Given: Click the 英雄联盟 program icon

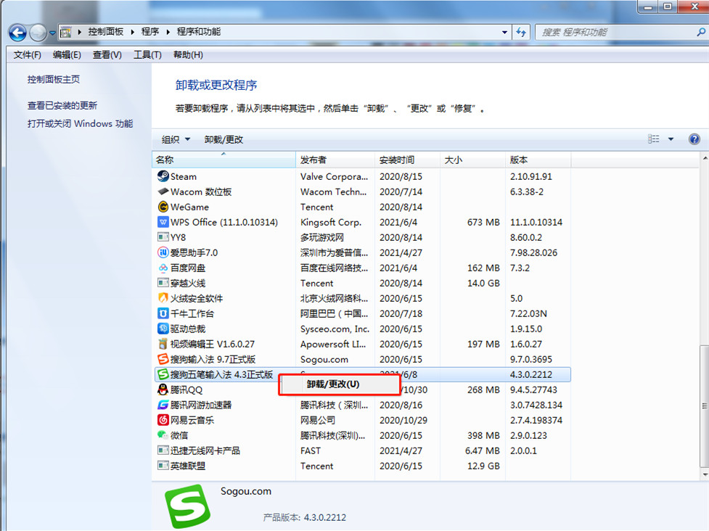Looking at the screenshot, I should point(163,466).
